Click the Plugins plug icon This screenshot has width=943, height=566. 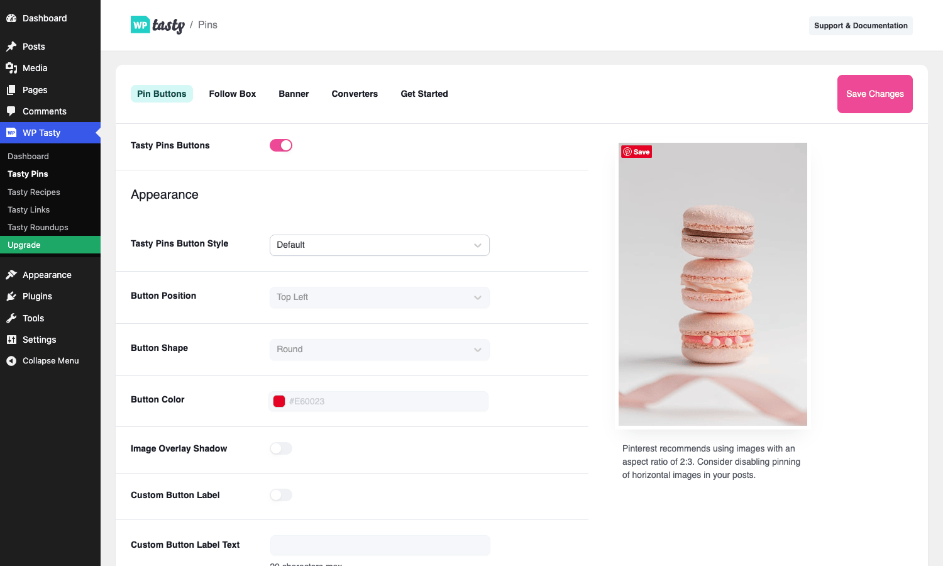coord(11,296)
